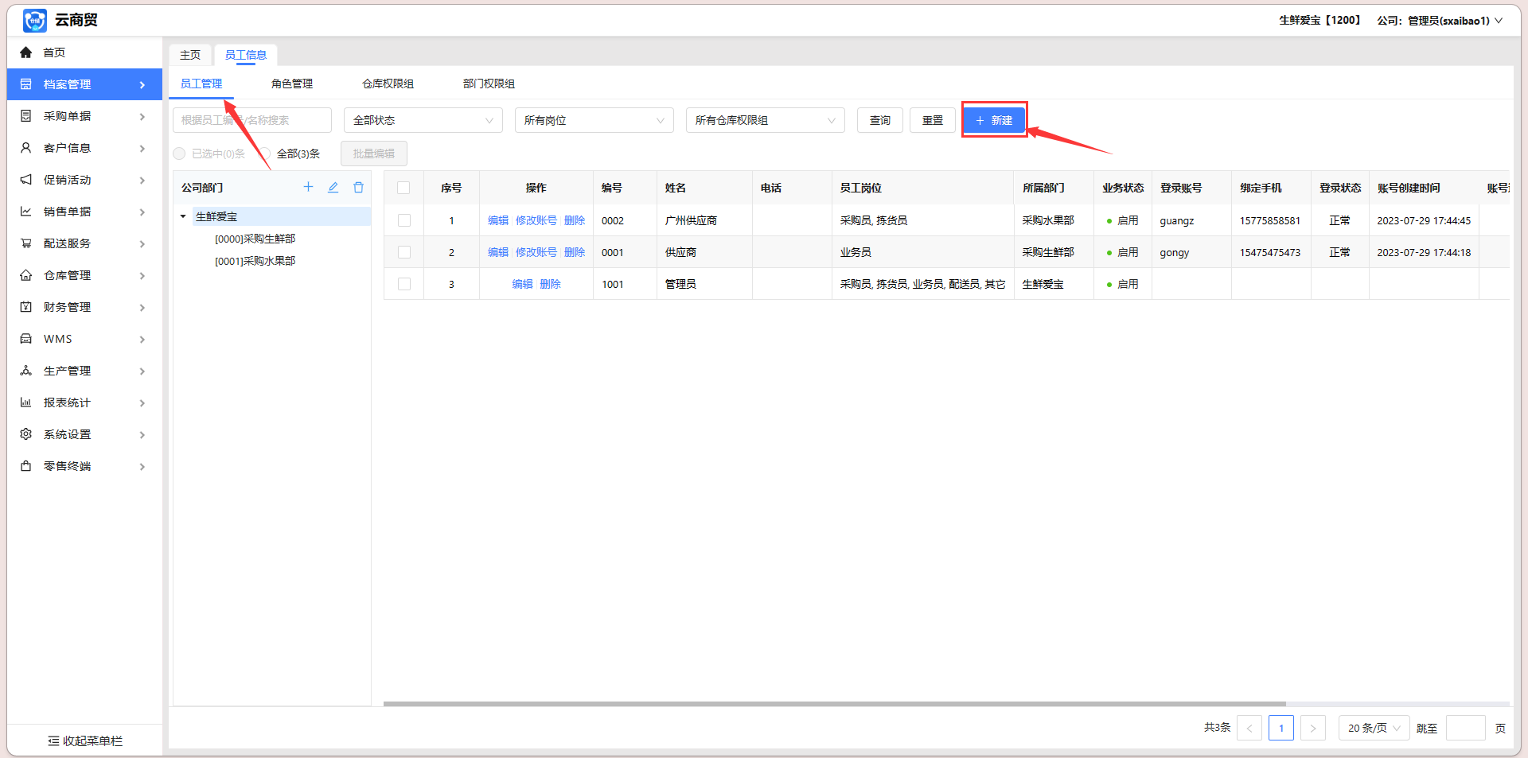
Task: Select the 已选中(0)条 radio button
Action: [179, 154]
